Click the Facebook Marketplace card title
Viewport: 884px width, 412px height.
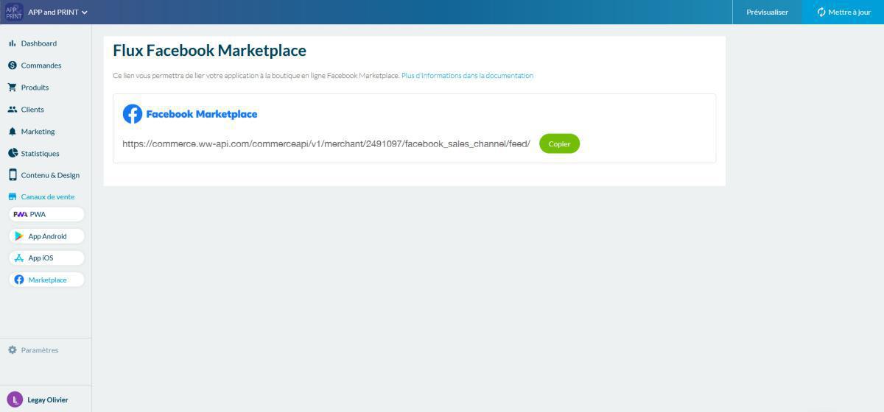click(x=202, y=114)
